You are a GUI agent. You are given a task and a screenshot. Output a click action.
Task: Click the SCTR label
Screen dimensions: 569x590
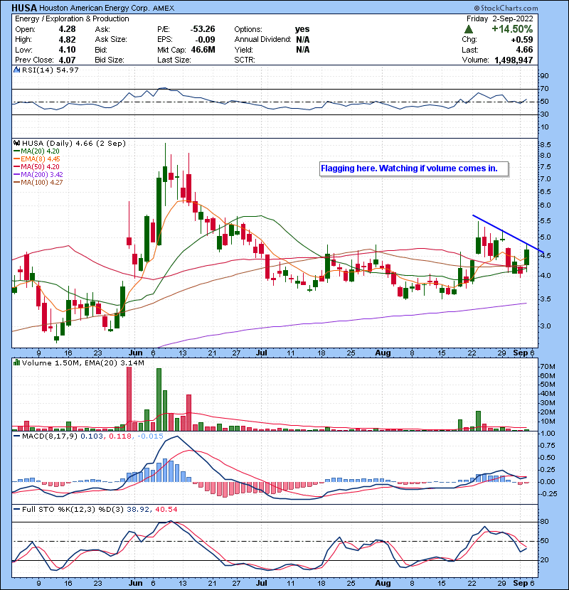[x=245, y=60]
